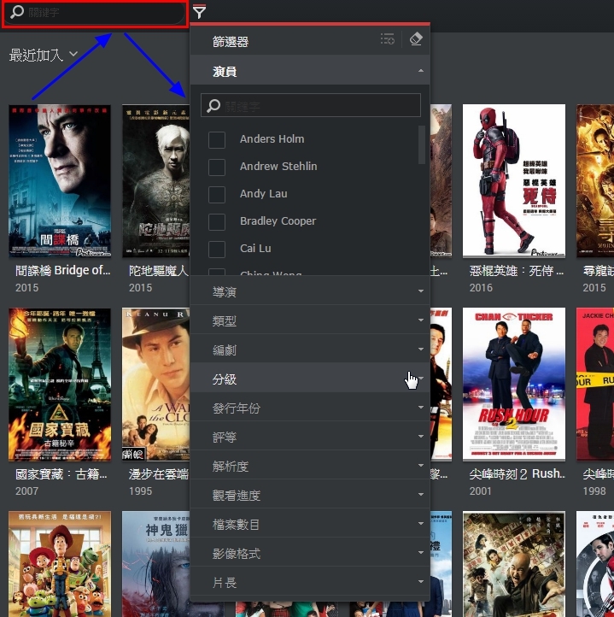The height and width of the screenshot is (617, 614).
Task: Click the top keyword search field
Action: point(95,13)
